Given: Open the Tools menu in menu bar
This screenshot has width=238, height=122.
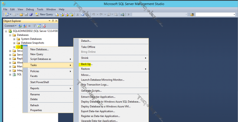Looking at the screenshot, I should (40, 9).
